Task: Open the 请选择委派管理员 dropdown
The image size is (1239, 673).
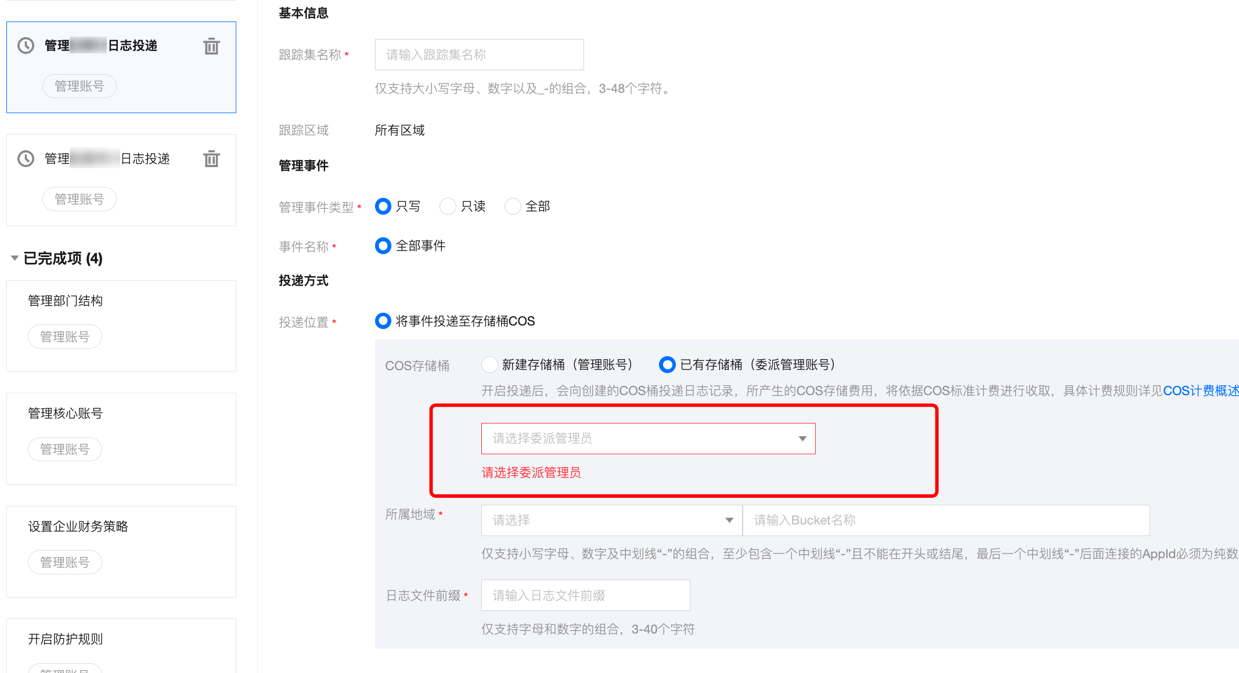Action: coord(648,439)
